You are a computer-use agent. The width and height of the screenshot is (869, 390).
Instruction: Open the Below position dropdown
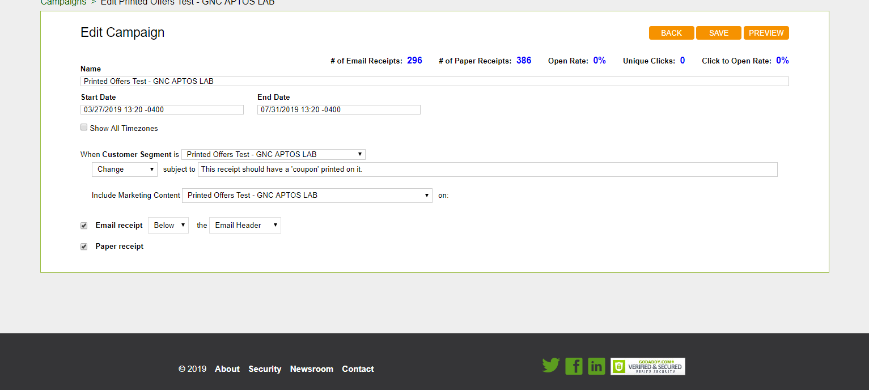pos(168,226)
